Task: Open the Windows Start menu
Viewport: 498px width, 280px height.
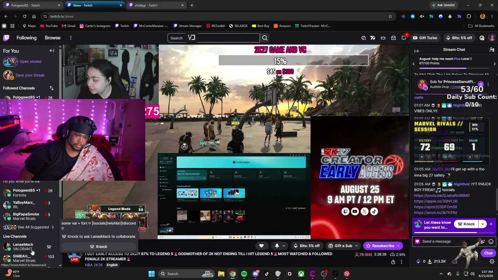Action: pyautogui.click(x=152, y=274)
